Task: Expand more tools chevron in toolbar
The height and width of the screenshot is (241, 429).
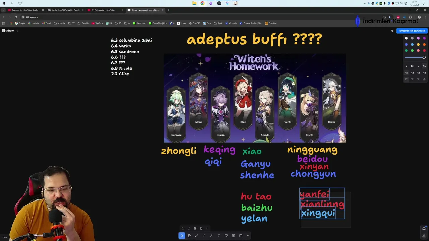Action: pos(248,236)
